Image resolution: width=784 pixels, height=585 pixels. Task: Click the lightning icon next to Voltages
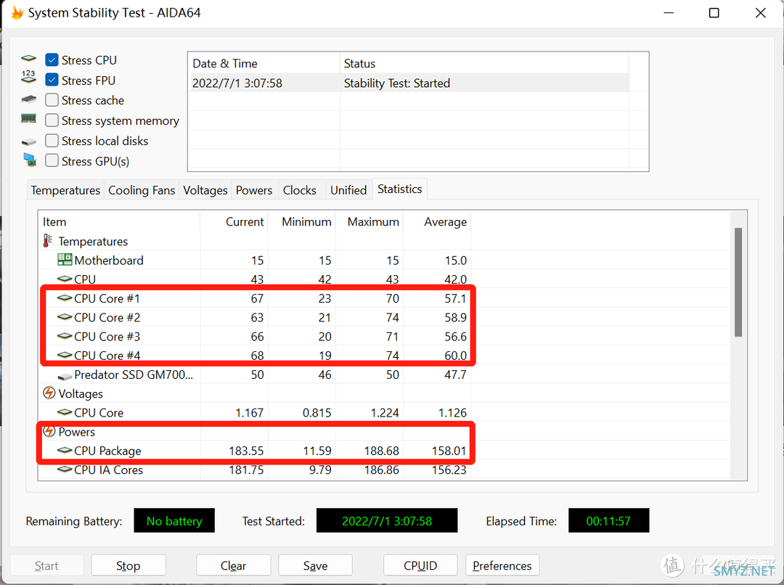click(x=49, y=393)
